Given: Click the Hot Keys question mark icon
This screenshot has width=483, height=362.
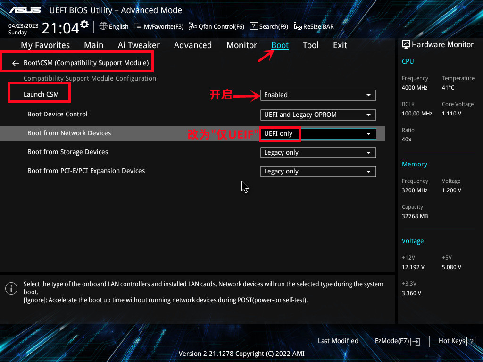Looking at the screenshot, I should point(471,341).
